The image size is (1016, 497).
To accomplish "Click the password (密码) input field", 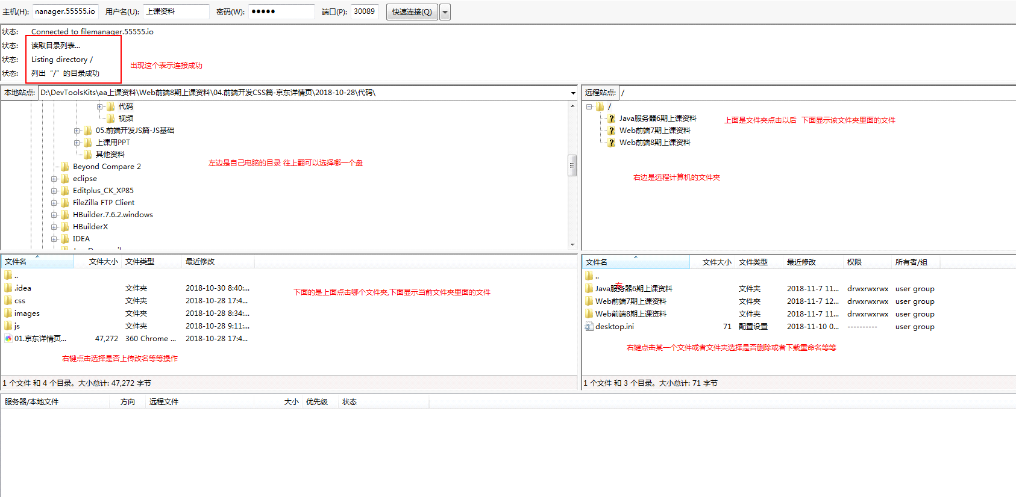I will pyautogui.click(x=281, y=11).
